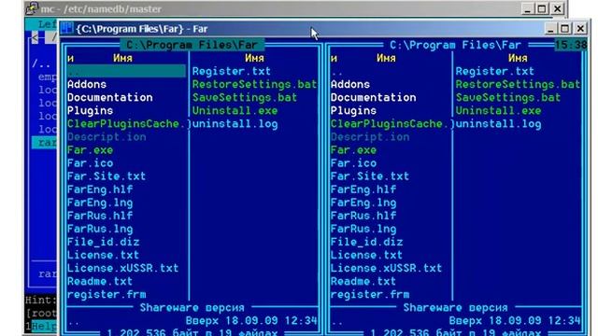Select FarEng.hlf in left panel
The height and width of the screenshot is (336, 598).
tap(100, 189)
